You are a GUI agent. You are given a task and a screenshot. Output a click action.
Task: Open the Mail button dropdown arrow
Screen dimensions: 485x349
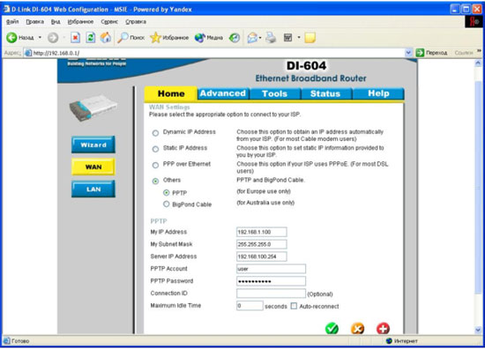click(x=260, y=38)
